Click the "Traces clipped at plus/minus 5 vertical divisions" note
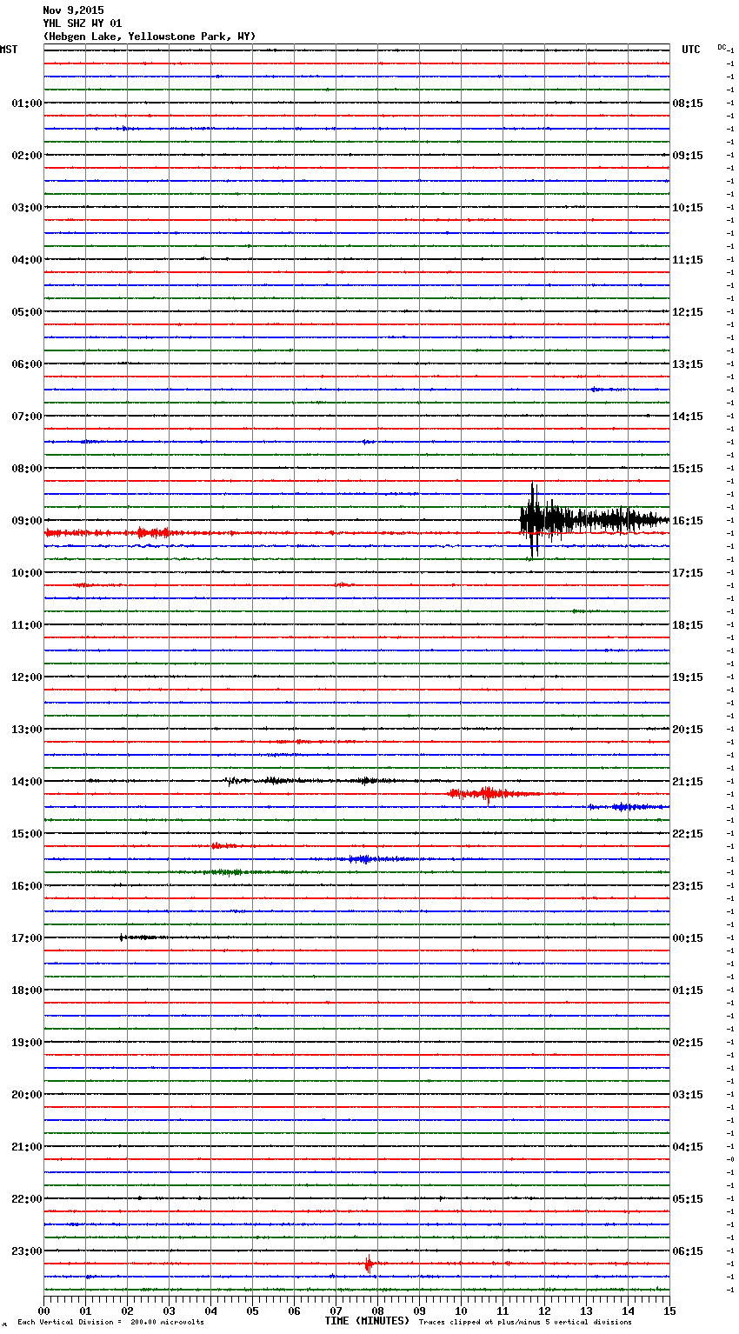This screenshot has height=1334, width=739. click(x=525, y=1323)
